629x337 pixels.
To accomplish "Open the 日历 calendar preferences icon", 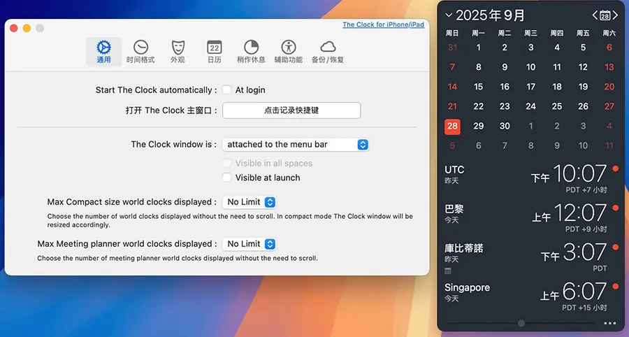I will pyautogui.click(x=215, y=51).
